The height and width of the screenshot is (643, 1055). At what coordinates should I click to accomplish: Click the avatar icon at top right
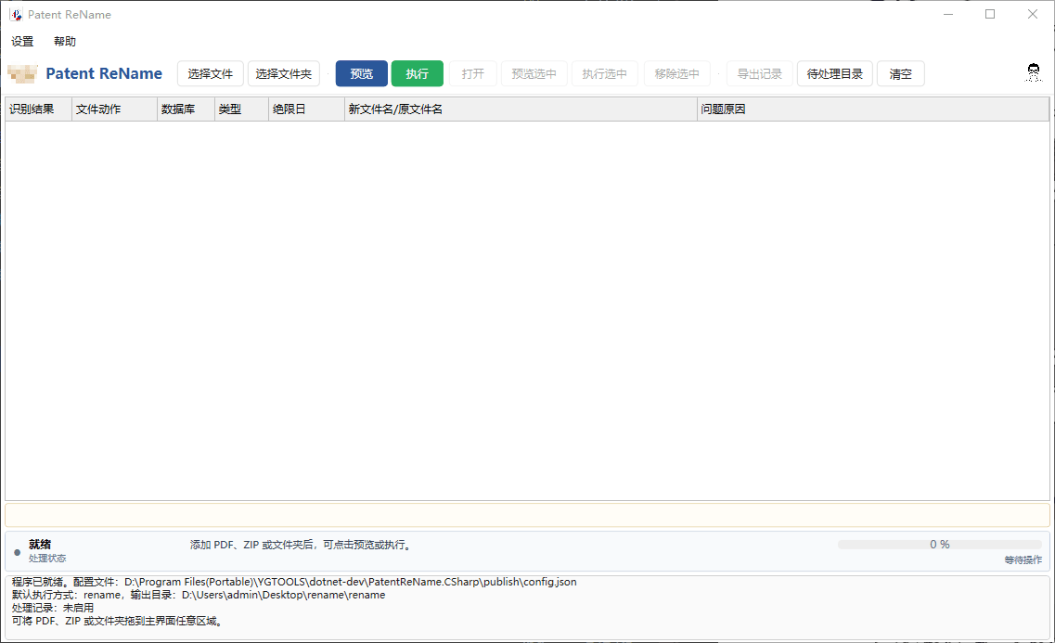click(x=1034, y=72)
